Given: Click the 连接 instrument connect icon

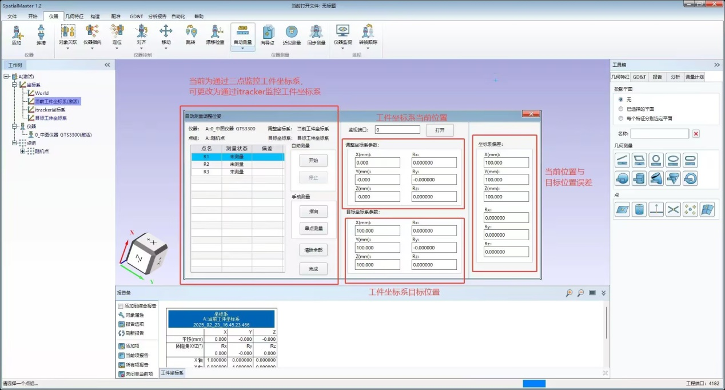Looking at the screenshot, I should tap(41, 35).
